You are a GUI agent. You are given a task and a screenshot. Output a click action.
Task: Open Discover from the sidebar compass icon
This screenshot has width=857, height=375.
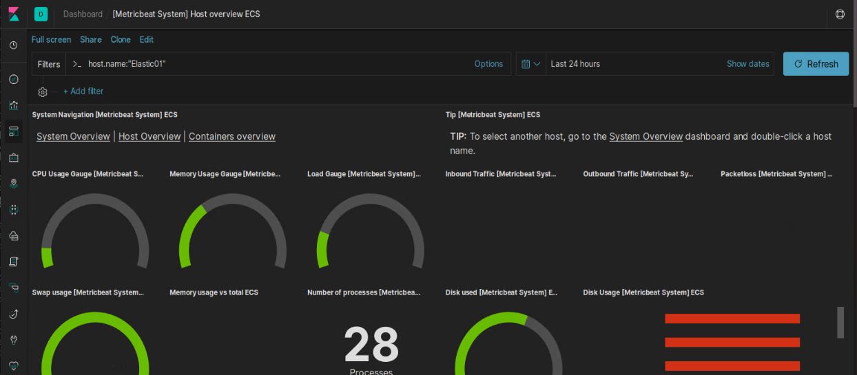point(14,80)
